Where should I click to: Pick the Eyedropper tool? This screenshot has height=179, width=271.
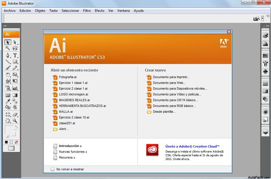pos(7,101)
